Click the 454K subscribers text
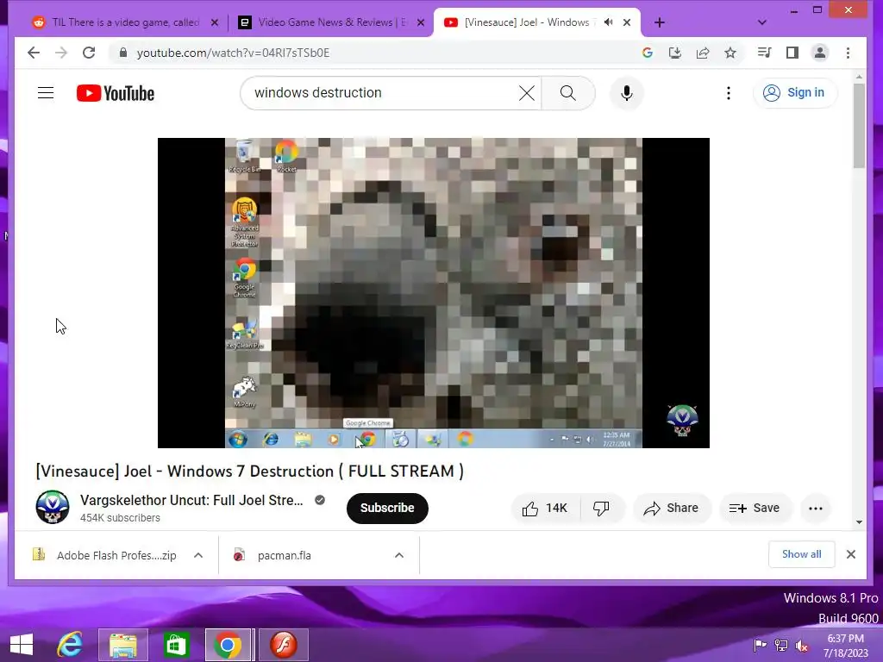 click(x=120, y=518)
